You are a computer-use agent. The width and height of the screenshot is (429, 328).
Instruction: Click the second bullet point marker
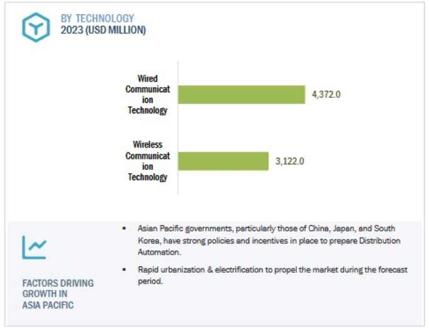click(124, 270)
